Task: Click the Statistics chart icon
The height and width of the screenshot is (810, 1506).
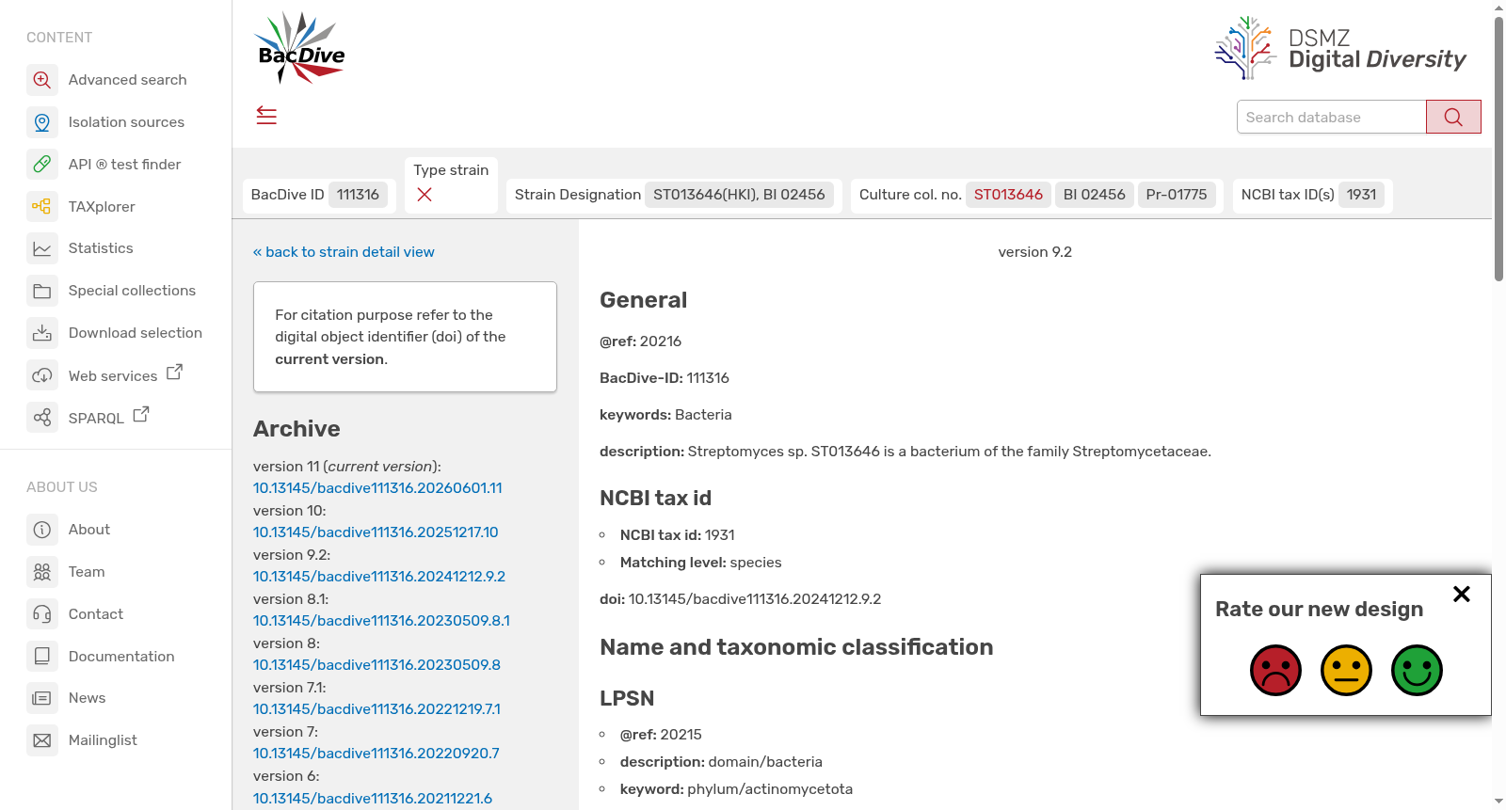Action: [x=42, y=248]
